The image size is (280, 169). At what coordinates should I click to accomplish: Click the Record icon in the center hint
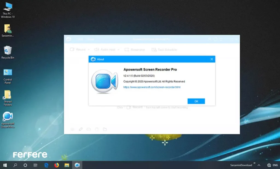[129, 107]
